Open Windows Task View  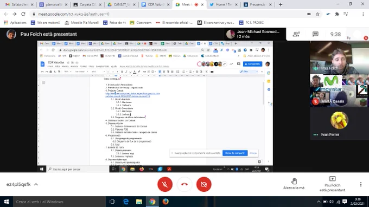click(112, 202)
